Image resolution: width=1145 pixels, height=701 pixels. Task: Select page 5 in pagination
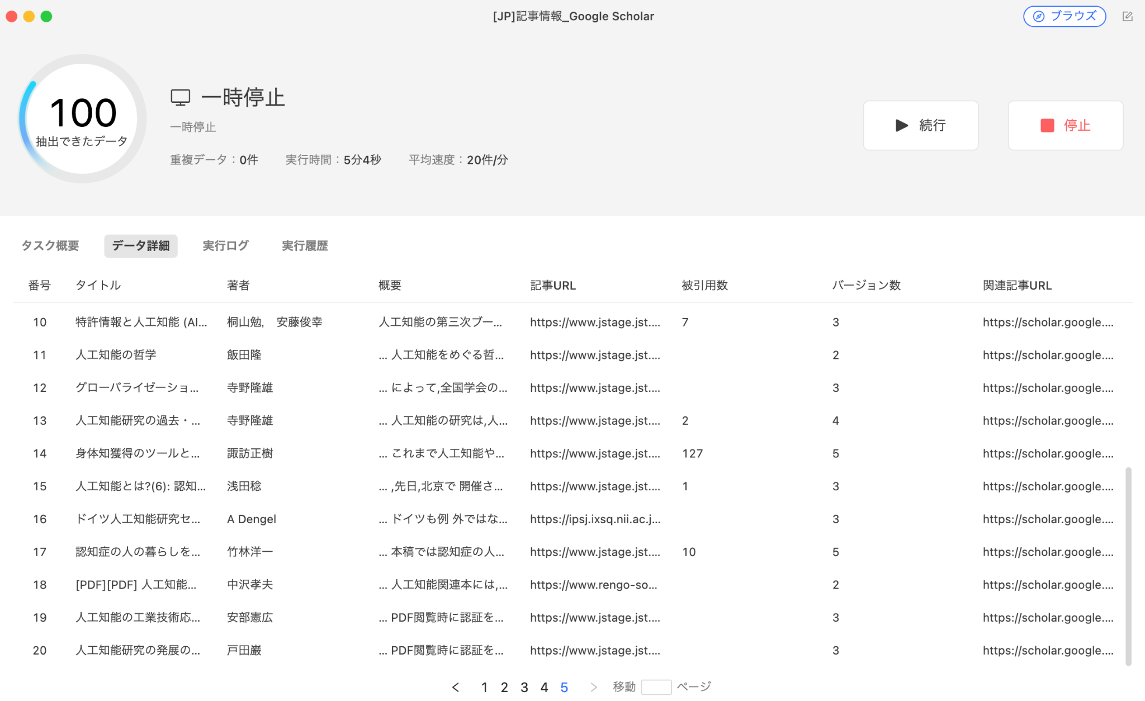564,687
